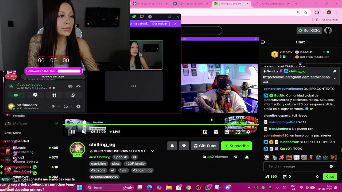Open mini-player mode in video controls

(x=205, y=132)
